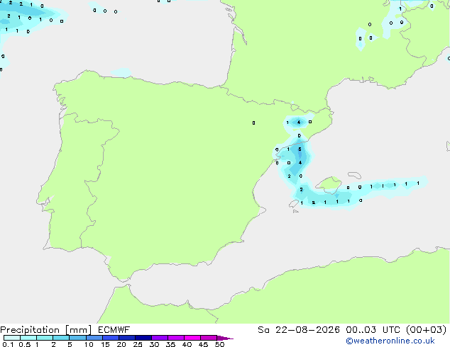Click the Mallorca island outline
450x347 pixels.
[329, 184]
